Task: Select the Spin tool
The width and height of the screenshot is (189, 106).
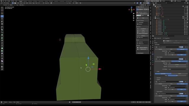Action: [2, 51]
